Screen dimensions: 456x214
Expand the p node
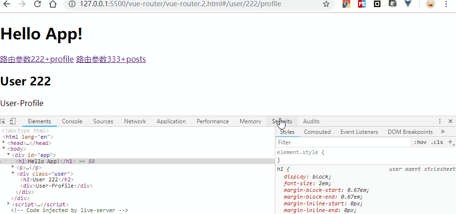click(13, 167)
